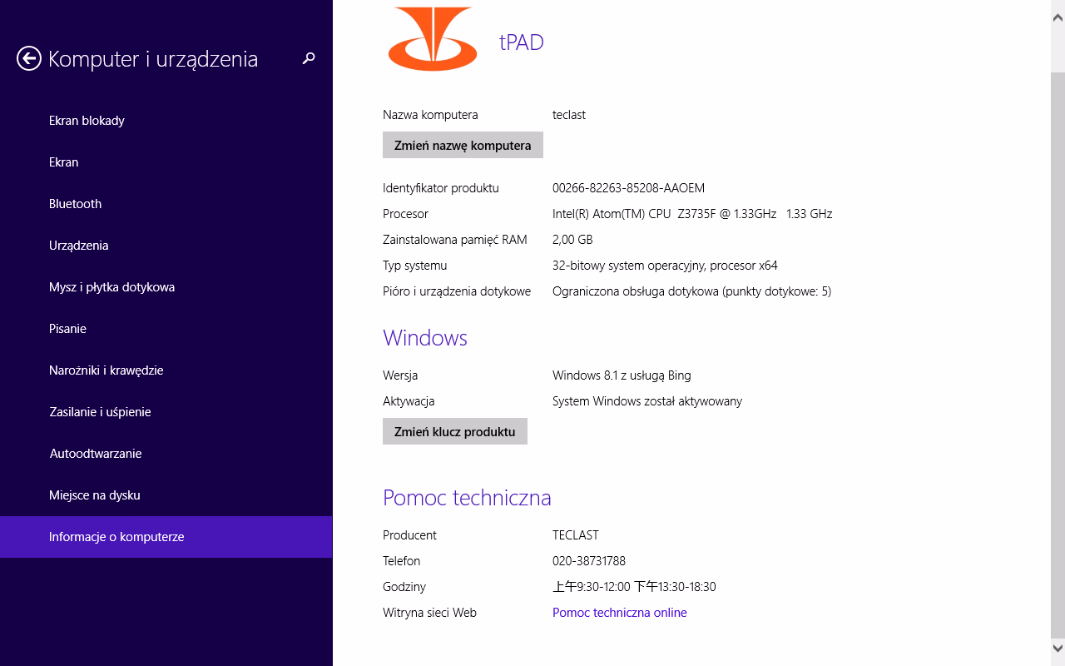The height and width of the screenshot is (666, 1065).
Task: Open search with the magnifier icon
Action: coord(309,58)
